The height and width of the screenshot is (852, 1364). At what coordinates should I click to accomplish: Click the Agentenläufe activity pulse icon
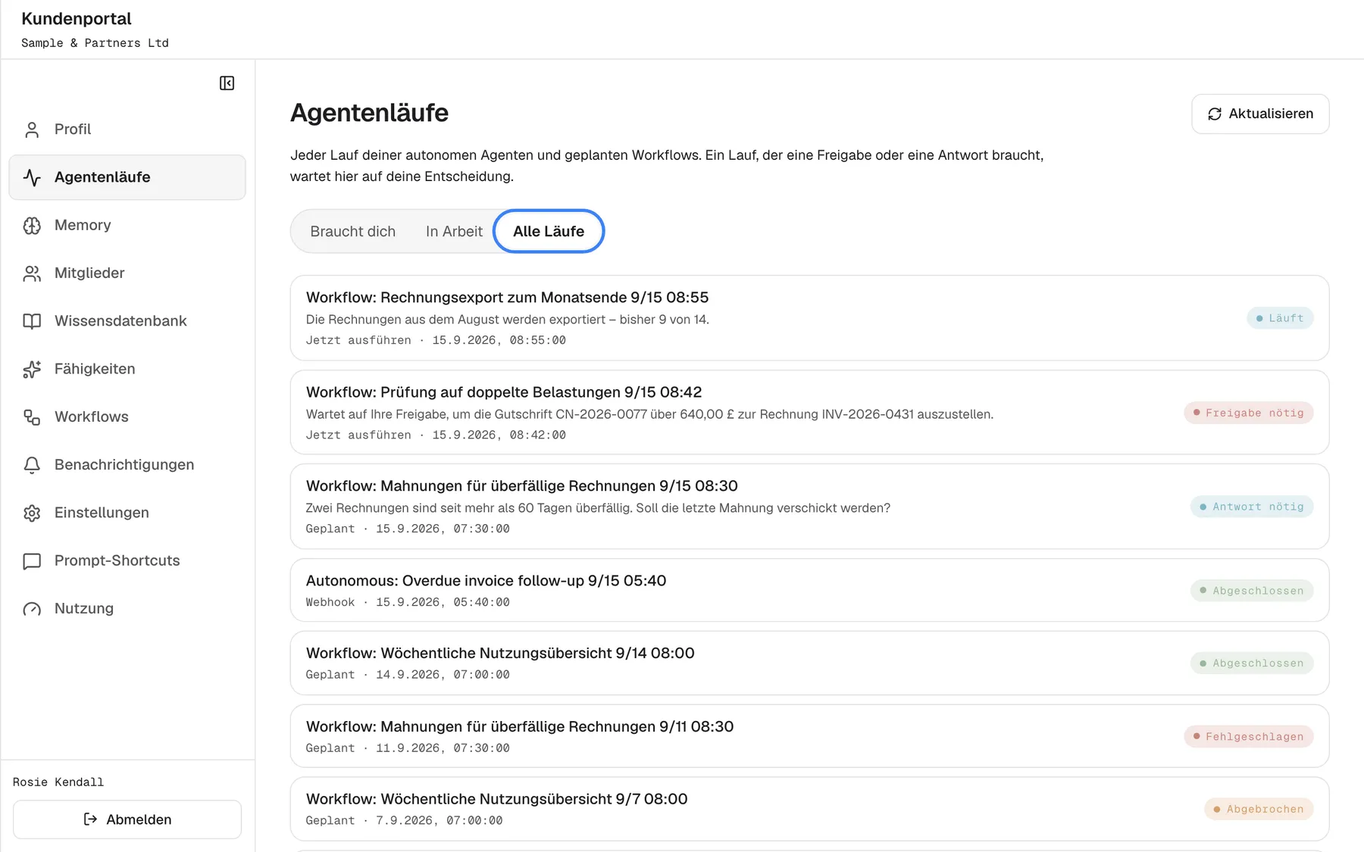tap(32, 177)
